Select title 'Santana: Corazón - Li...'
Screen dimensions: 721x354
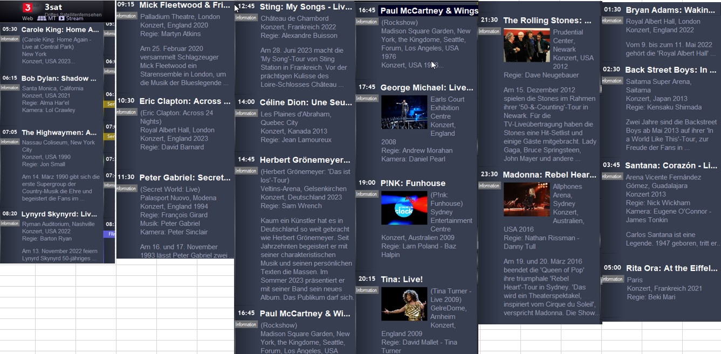pos(672,165)
